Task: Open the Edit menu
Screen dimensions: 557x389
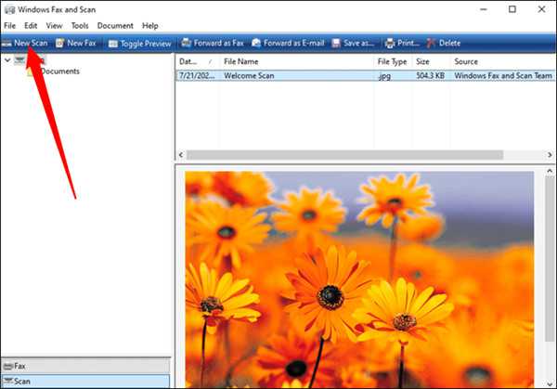Action: coord(31,26)
